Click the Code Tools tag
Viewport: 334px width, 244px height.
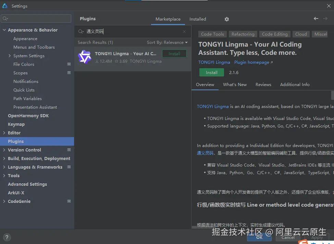(212, 34)
